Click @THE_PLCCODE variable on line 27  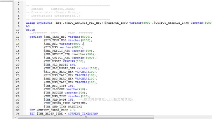tap(54, 89)
